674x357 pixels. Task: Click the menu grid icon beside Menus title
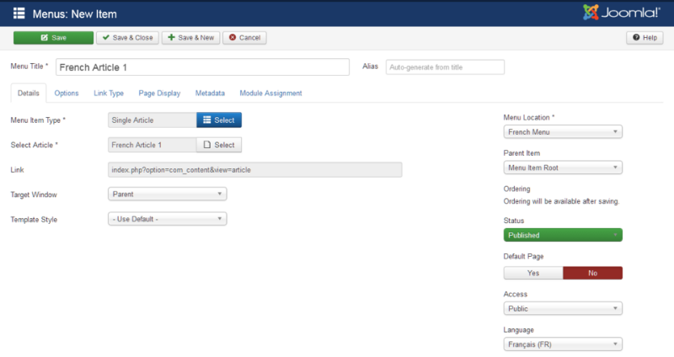[x=19, y=13]
